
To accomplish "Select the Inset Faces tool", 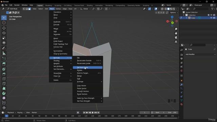I will click(4, 69).
